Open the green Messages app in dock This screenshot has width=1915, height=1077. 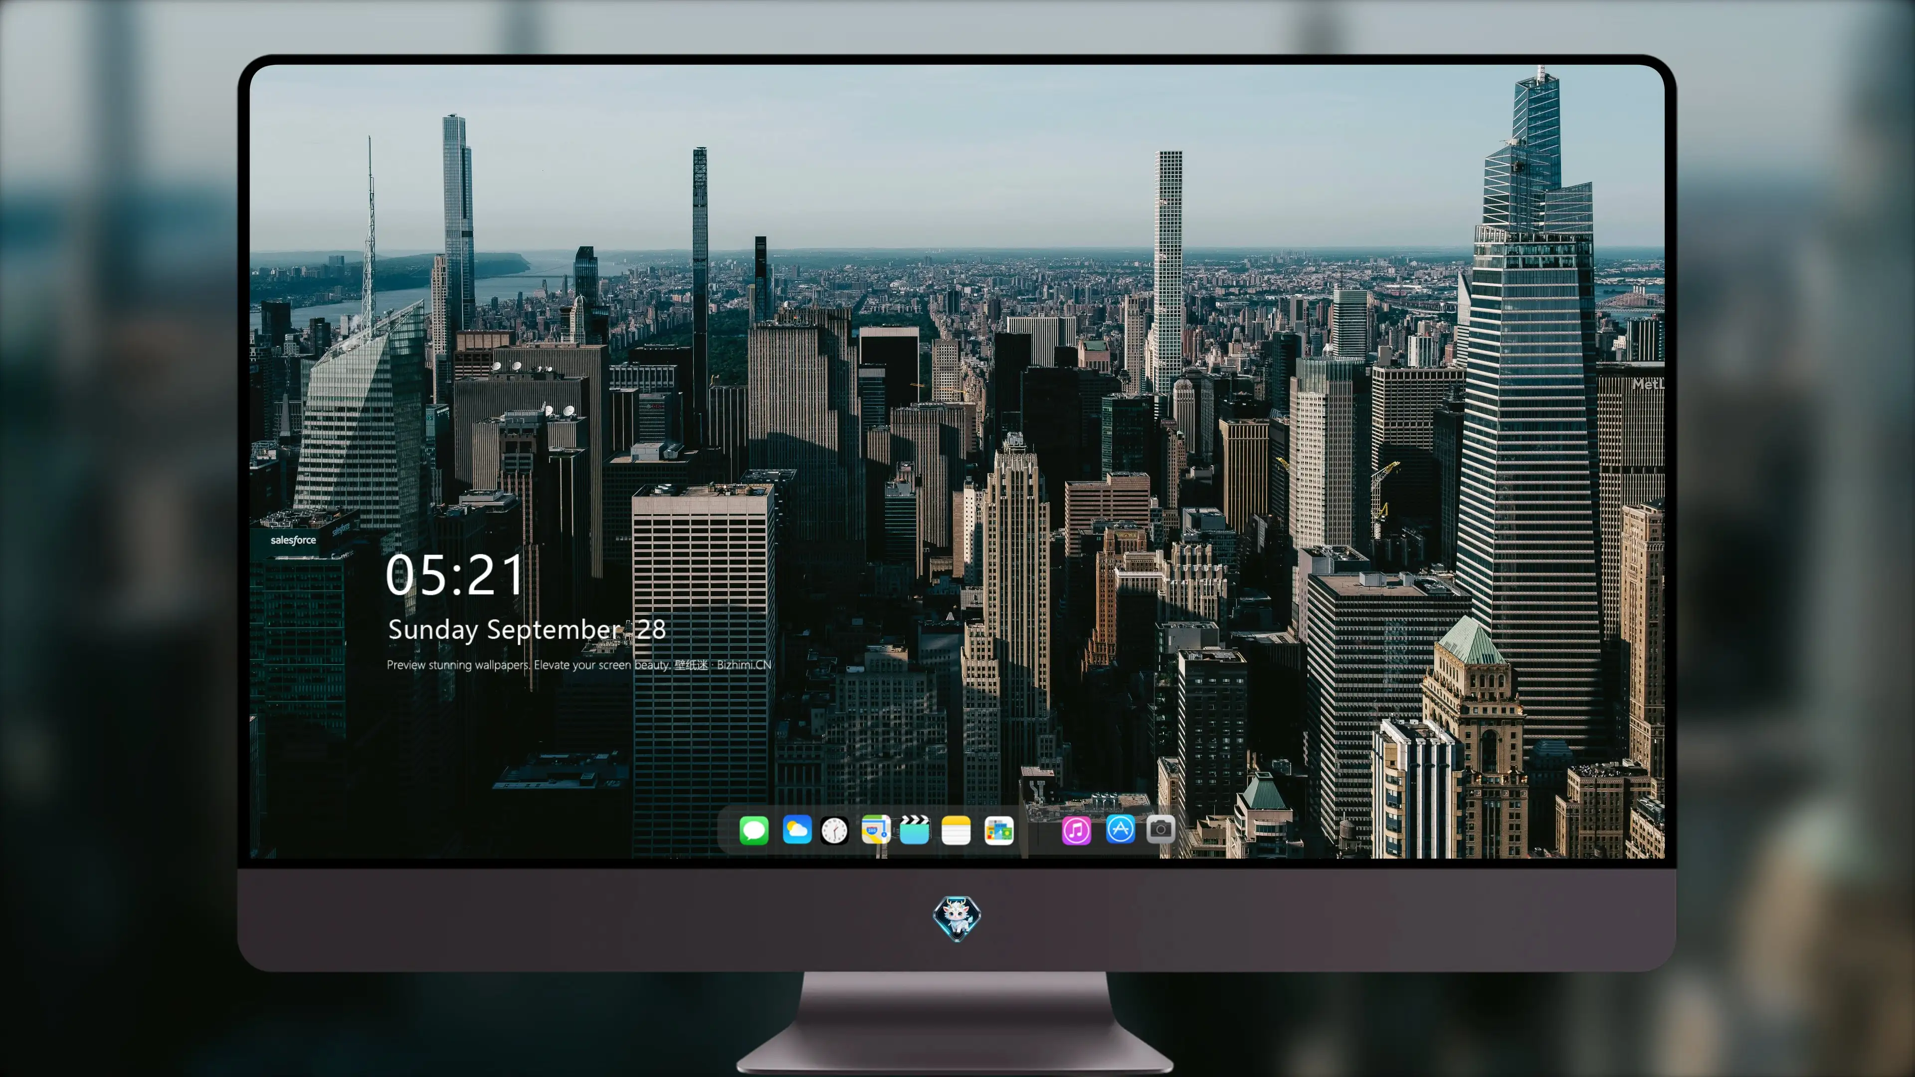click(x=754, y=830)
